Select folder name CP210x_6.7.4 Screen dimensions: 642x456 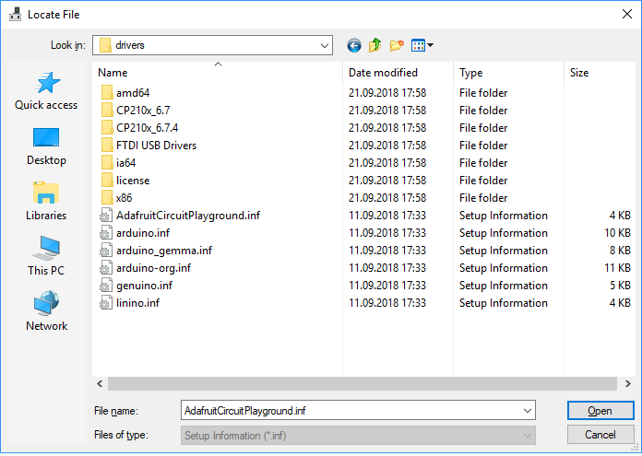tap(147, 128)
